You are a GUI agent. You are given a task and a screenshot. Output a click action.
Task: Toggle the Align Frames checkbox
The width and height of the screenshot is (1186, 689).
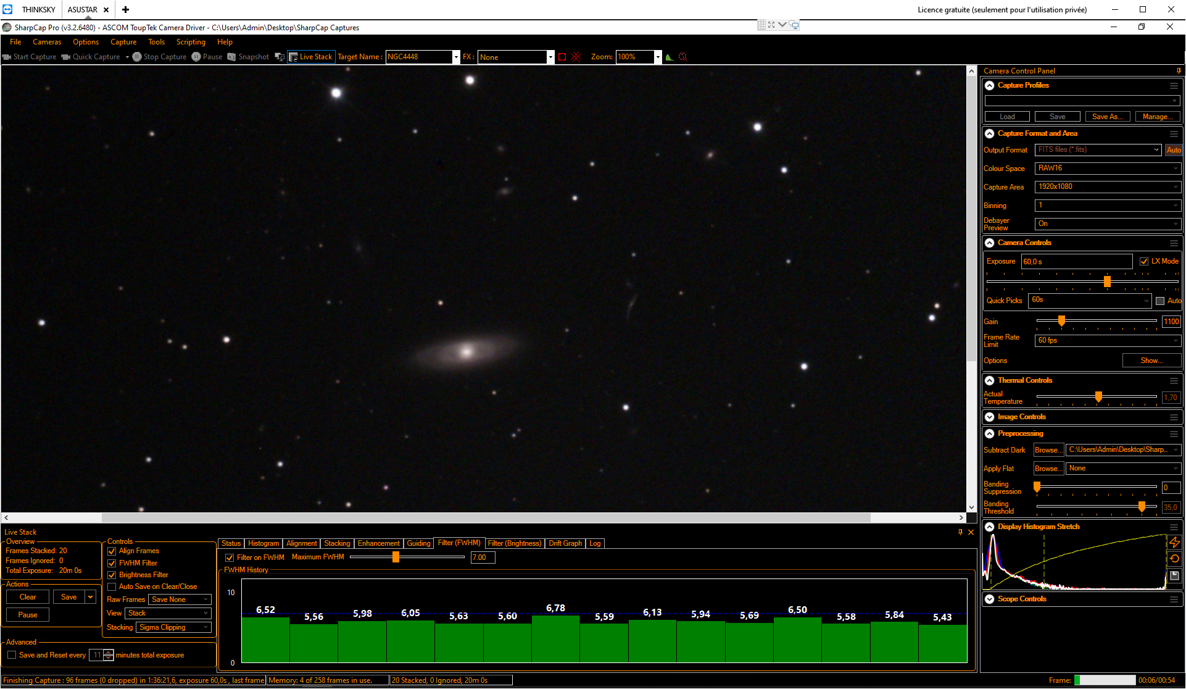[112, 551]
